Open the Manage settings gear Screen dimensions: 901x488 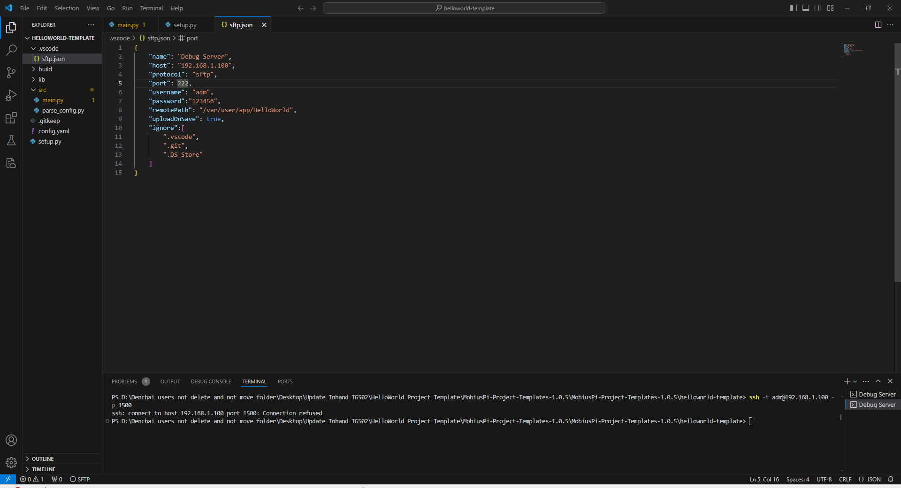[11, 463]
